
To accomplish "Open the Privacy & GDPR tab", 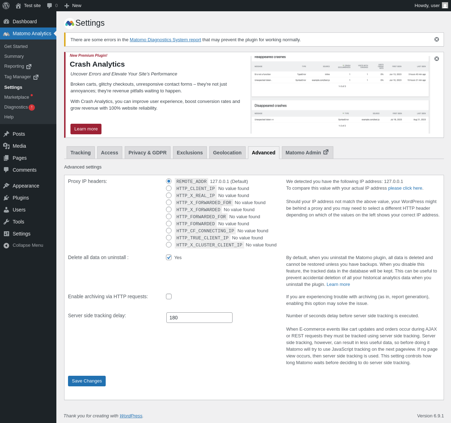I will (148, 153).
